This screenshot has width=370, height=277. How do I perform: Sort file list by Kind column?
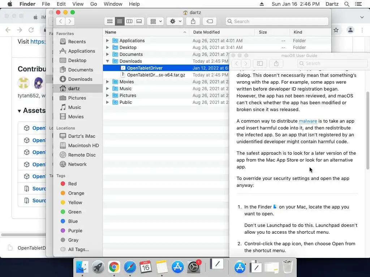pyautogui.click(x=310, y=32)
